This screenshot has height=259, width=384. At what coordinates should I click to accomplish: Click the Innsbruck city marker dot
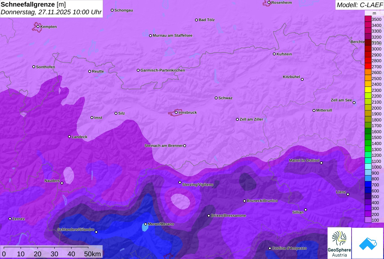(176, 112)
